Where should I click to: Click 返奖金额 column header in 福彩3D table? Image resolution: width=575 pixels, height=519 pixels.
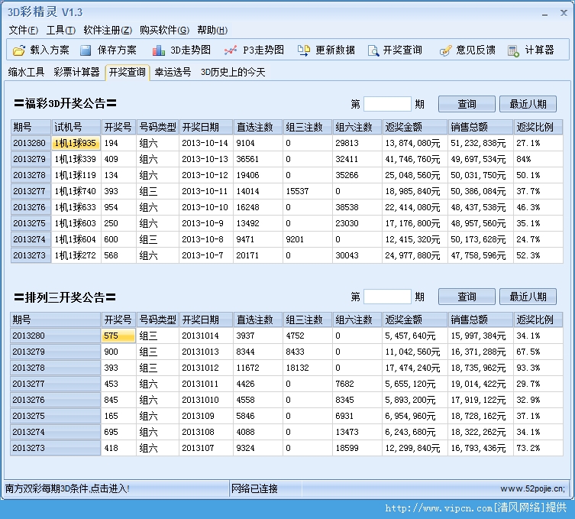tap(415, 127)
